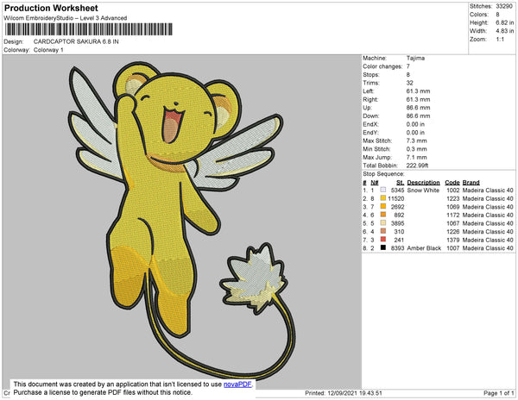The height and width of the screenshot is (400, 518).
Task: Select 'Wilcom EmbroideryStudio – Level 3 Advanced' text
Action: 66,18
